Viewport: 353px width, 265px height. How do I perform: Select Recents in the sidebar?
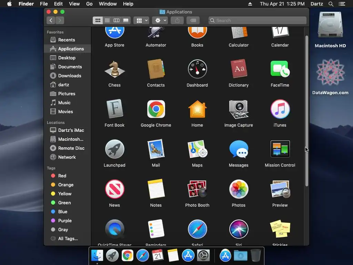coord(67,40)
